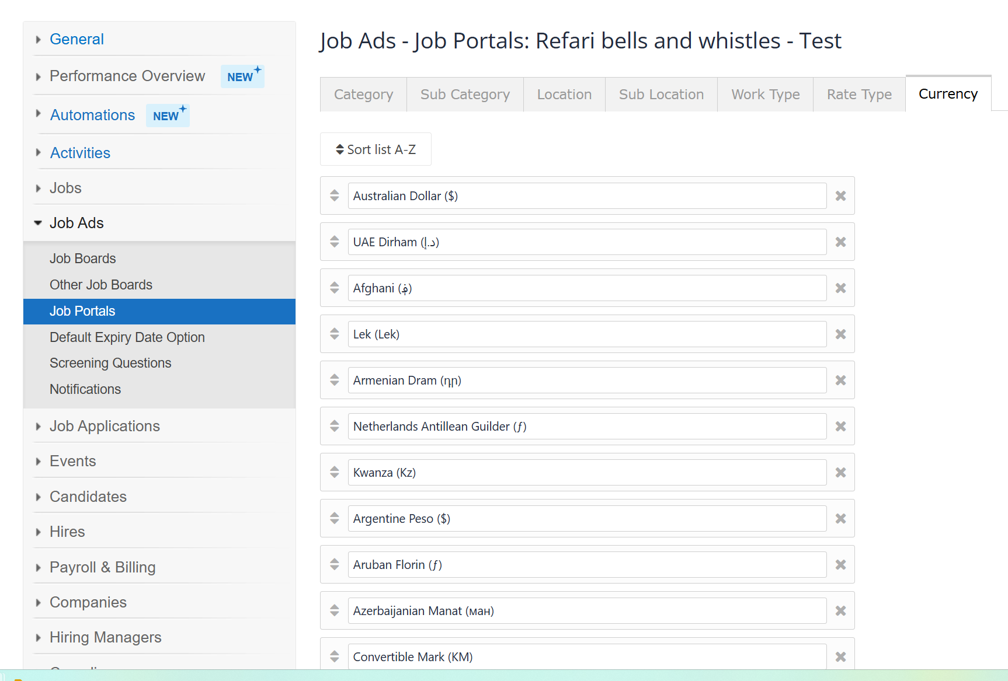
Task: Sort the currency list A-Z
Action: 376,149
